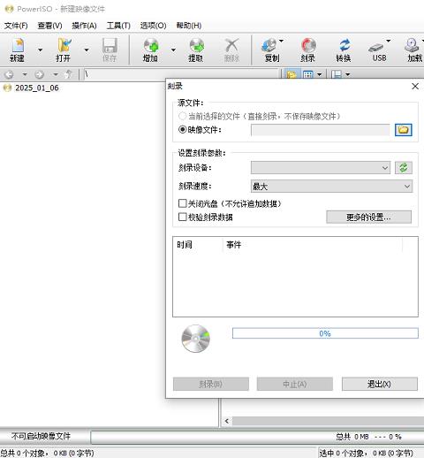Click the Forward navigation arrow icon
424x458 pixels.
pos(40,74)
